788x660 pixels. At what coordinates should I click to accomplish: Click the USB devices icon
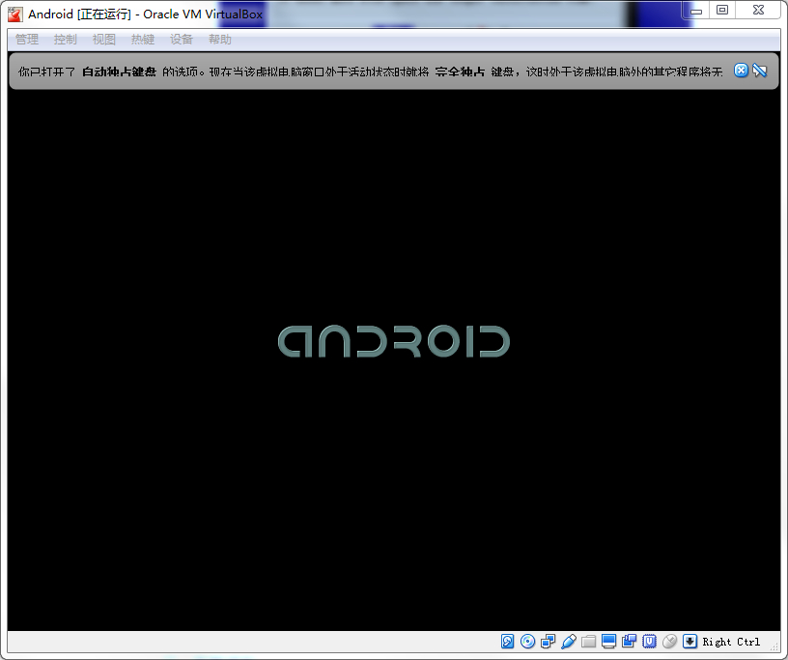569,642
